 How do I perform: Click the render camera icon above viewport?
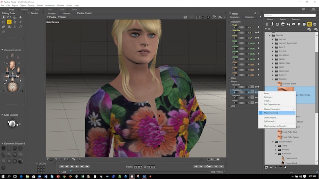(x=185, y=17)
